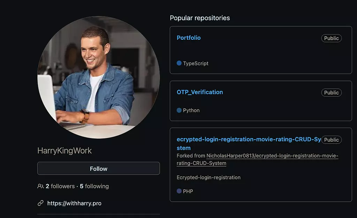Click the chain link icon beside website URL

point(40,203)
